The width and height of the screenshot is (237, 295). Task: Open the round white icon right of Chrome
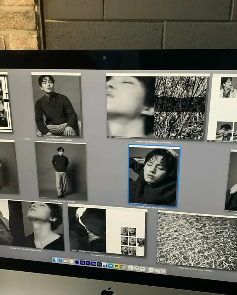(x=130, y=268)
